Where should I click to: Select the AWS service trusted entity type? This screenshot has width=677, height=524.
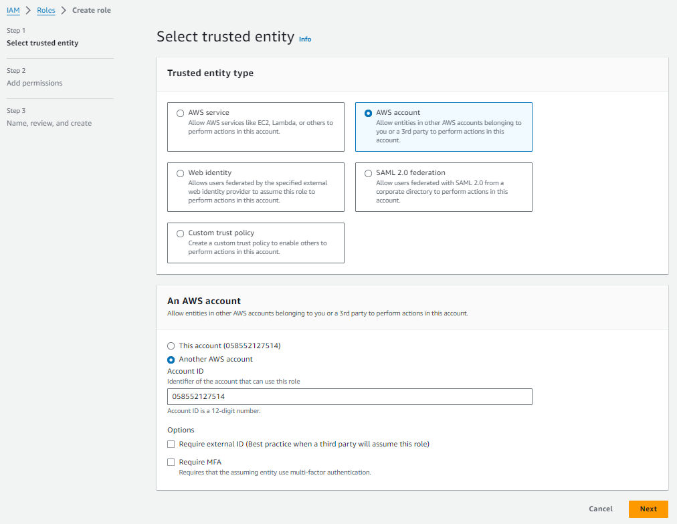click(180, 113)
